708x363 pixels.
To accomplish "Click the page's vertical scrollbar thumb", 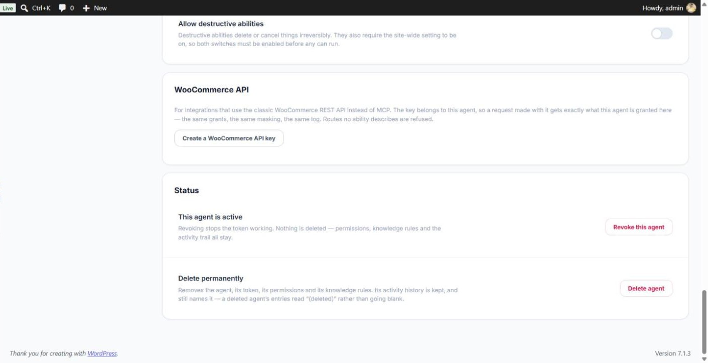I will (x=704, y=322).
